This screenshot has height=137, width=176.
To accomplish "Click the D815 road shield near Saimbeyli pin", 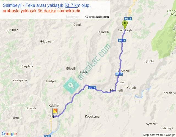I will (x=128, y=19).
